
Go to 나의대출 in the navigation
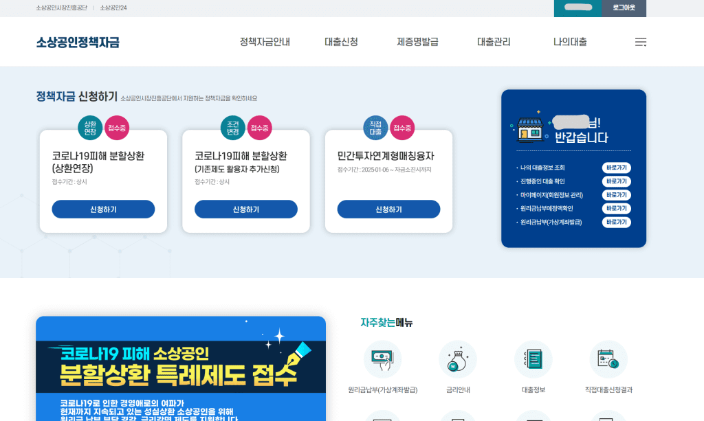568,42
